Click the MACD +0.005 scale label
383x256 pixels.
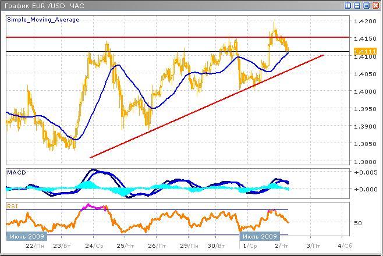coord(366,173)
